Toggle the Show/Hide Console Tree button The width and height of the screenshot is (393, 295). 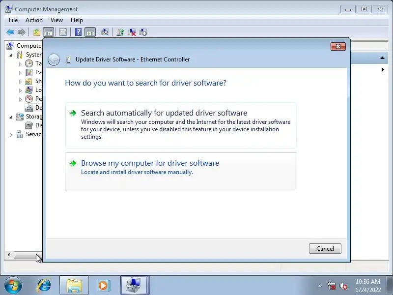49,32
